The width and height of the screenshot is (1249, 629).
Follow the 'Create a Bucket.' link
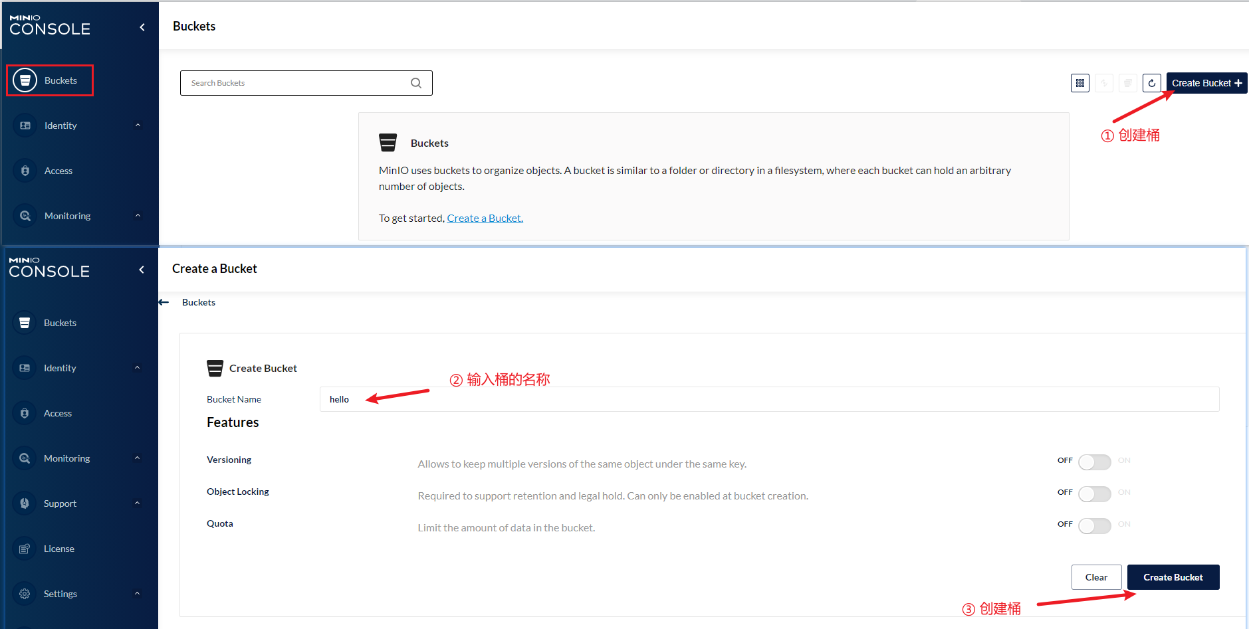(x=485, y=218)
